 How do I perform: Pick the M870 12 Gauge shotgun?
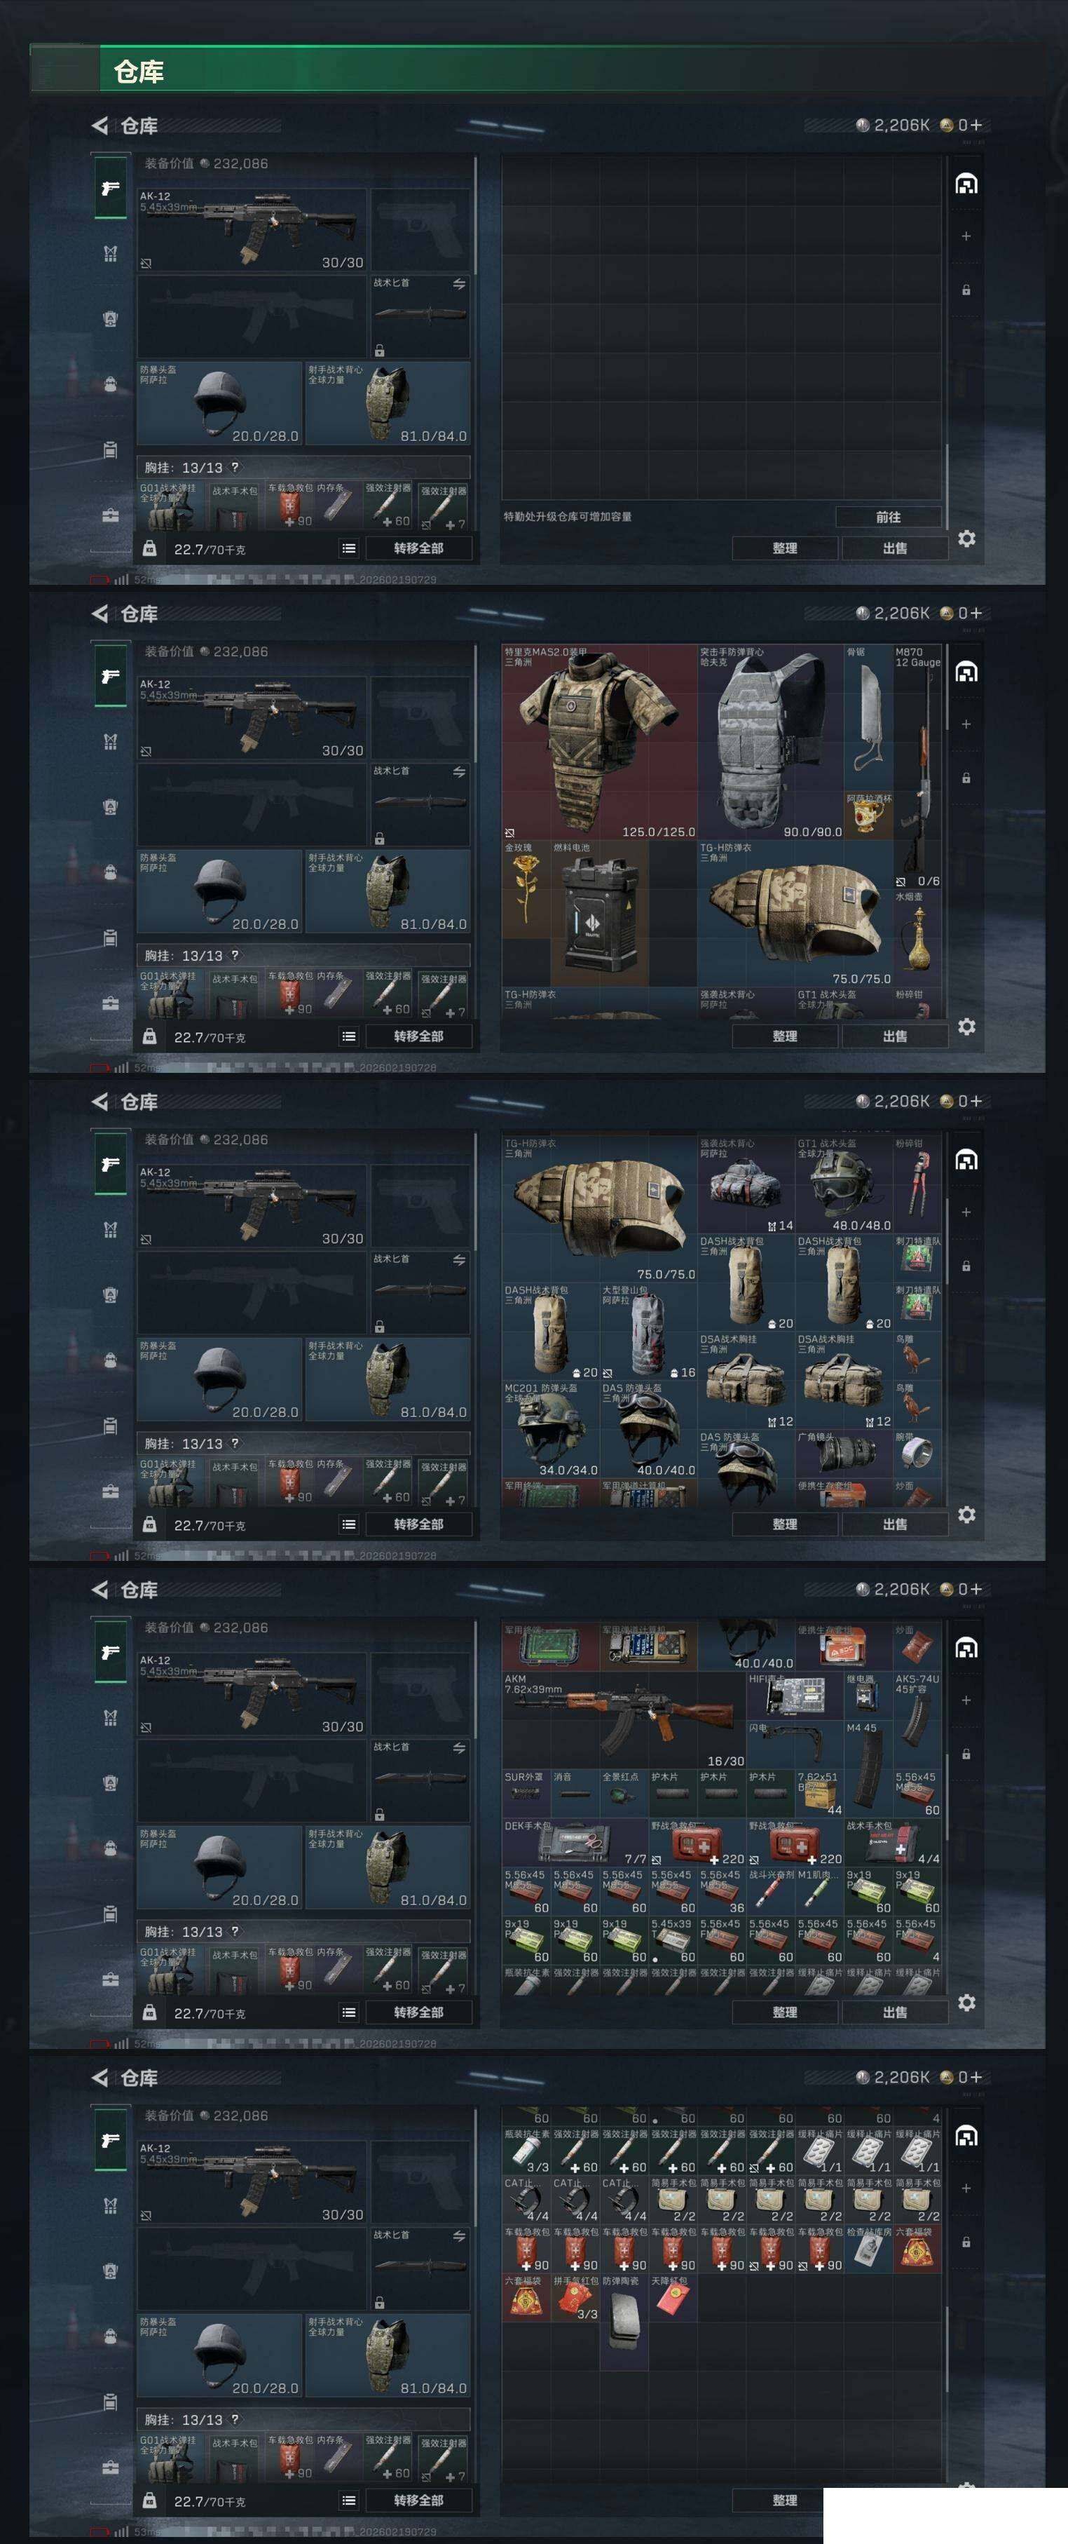coord(917,766)
